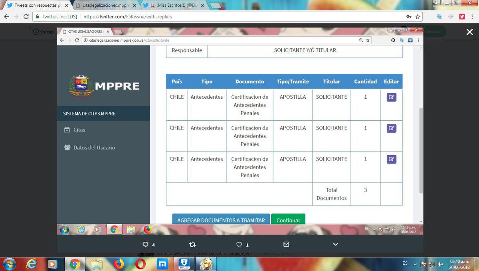
Task: Edit the first CHILE Antecedentes row
Action: [391, 97]
